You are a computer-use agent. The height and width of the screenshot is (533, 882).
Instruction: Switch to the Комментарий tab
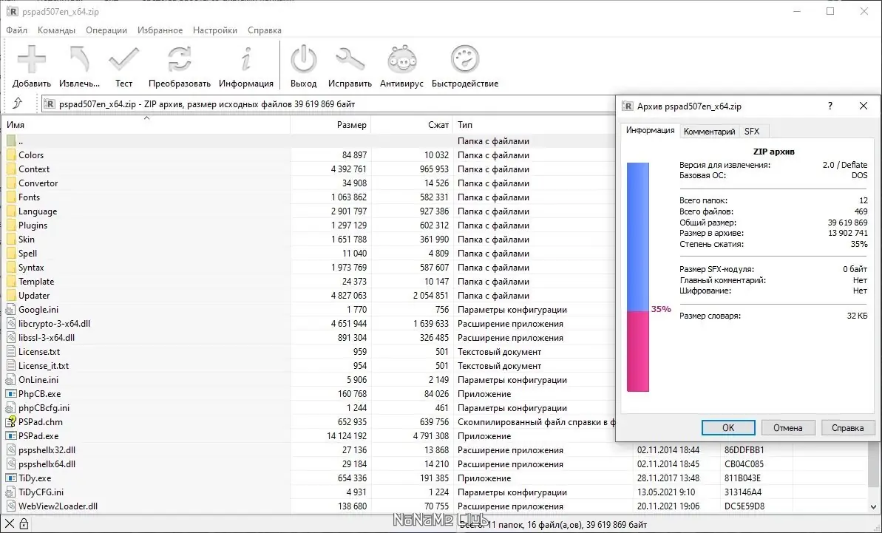(709, 132)
